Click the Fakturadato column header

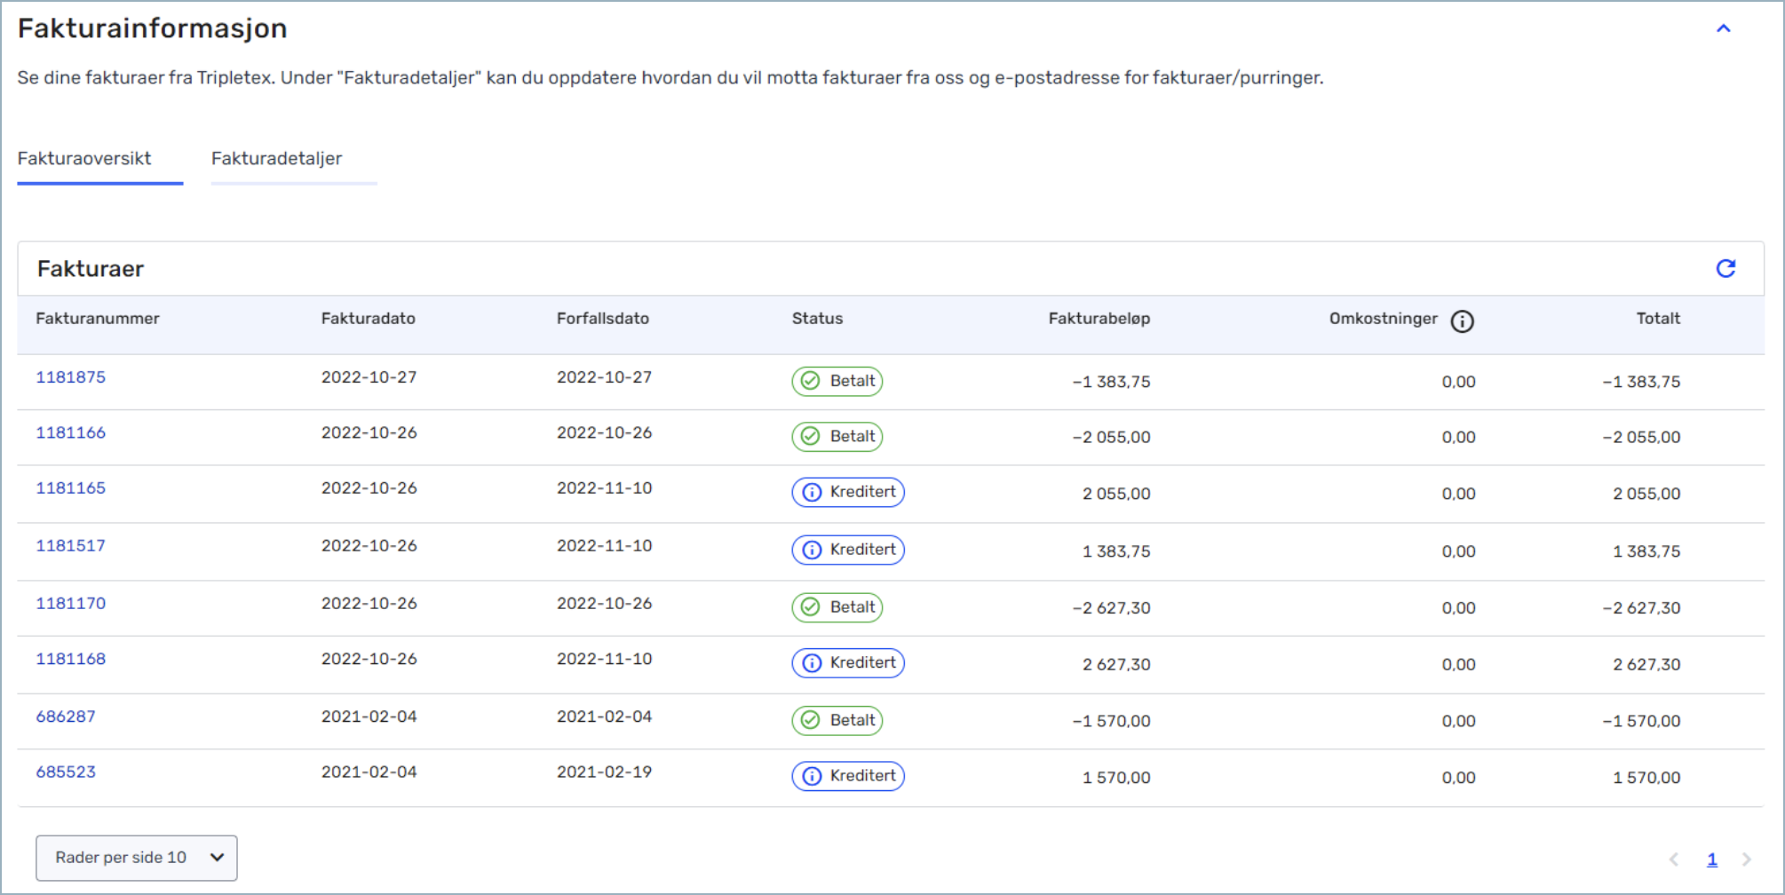(368, 319)
